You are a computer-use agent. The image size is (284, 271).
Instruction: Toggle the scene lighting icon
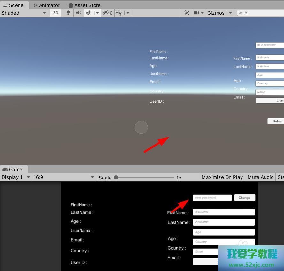pos(68,13)
